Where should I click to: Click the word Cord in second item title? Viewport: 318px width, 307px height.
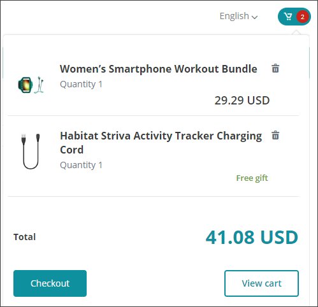pyautogui.click(x=72, y=150)
